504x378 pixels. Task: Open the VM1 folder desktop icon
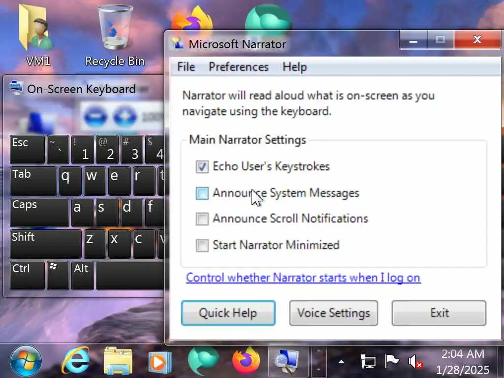click(x=36, y=34)
